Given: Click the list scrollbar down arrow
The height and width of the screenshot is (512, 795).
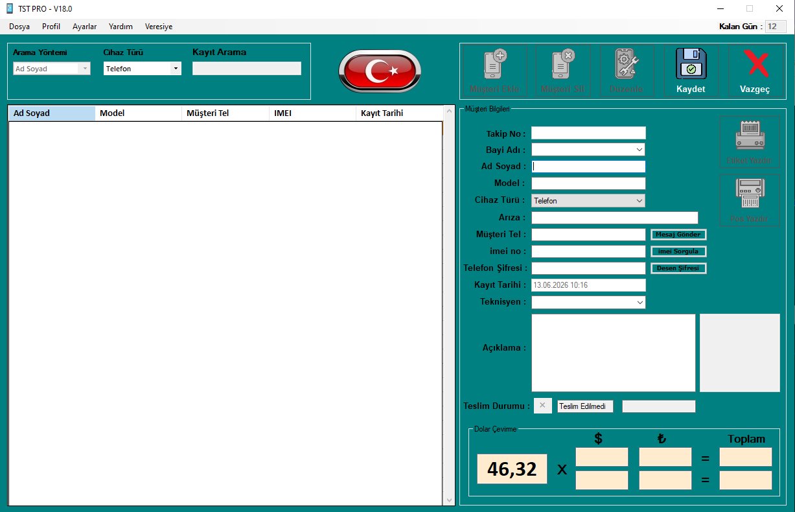Looking at the screenshot, I should 450,500.
